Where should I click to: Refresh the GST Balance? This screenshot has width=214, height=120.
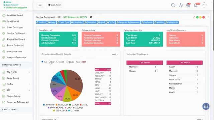click(x=91, y=17)
